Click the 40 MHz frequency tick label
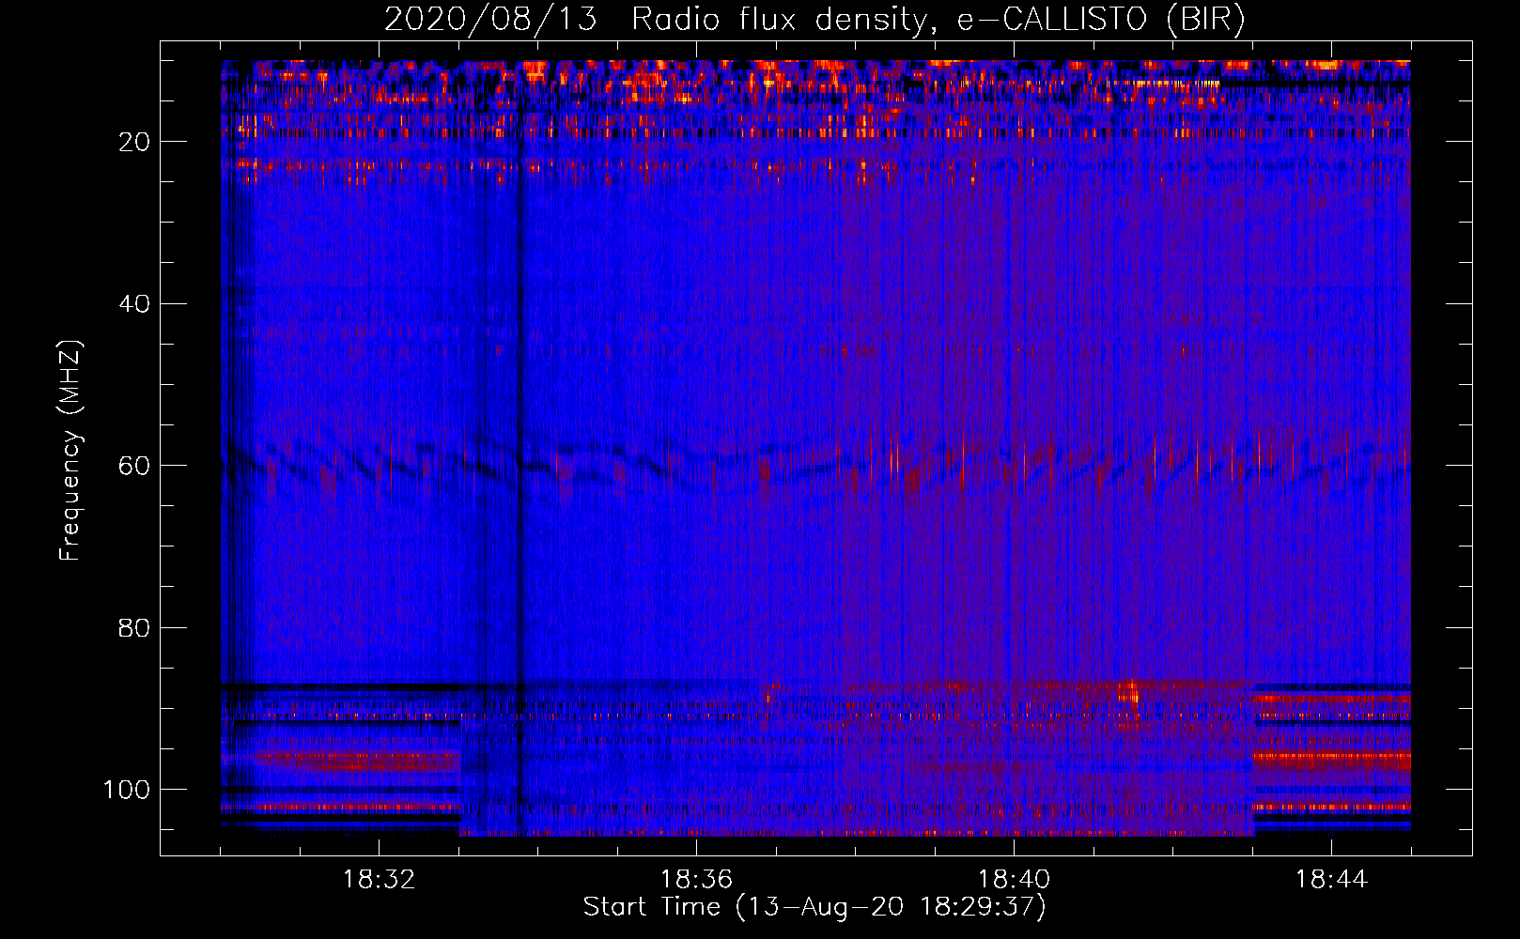 (x=135, y=304)
